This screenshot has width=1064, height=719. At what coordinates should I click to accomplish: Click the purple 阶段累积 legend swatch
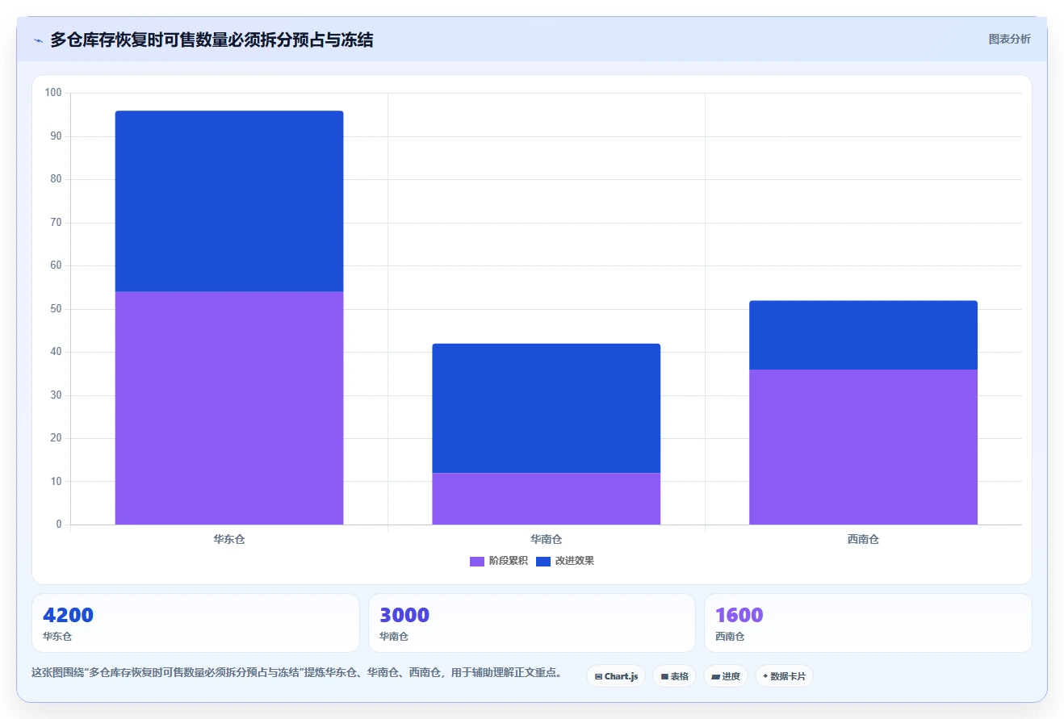[477, 561]
